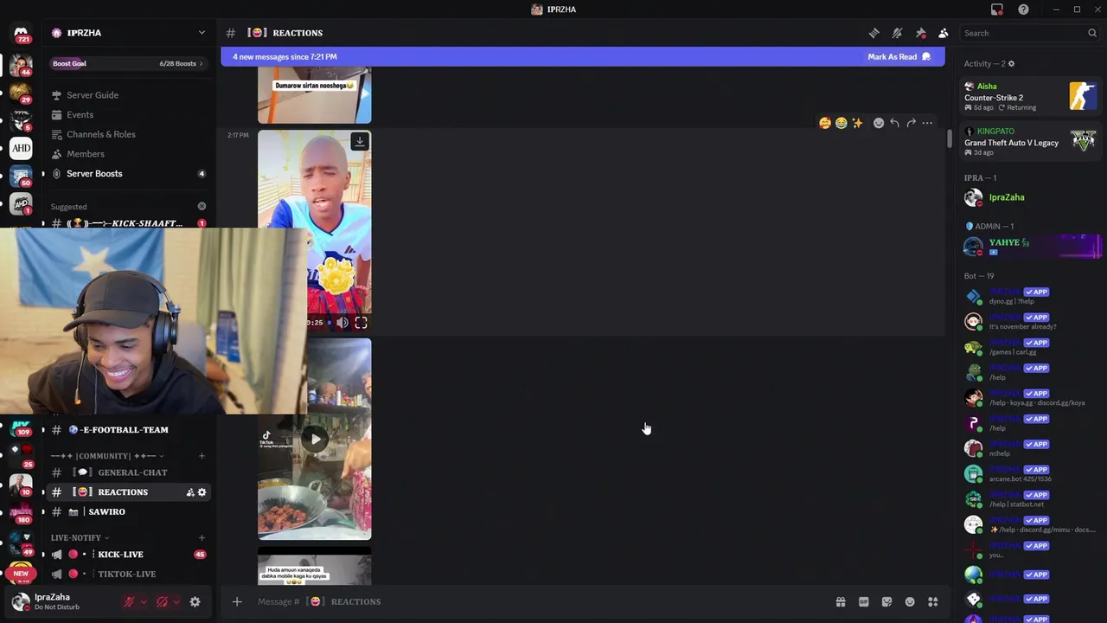Open the Help question mark icon
This screenshot has width=1107, height=623.
[x=1023, y=10]
